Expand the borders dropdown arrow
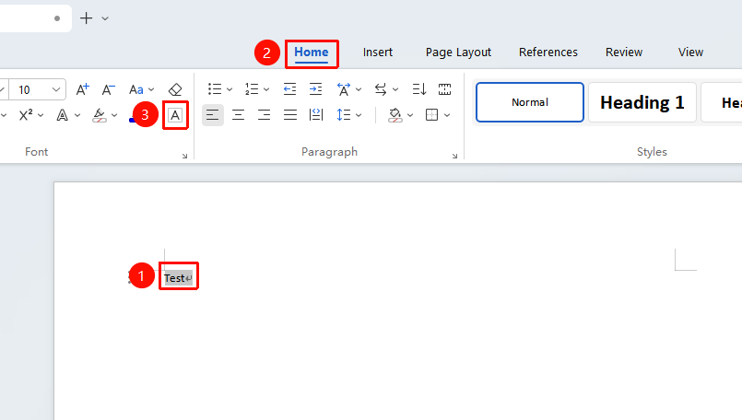The image size is (742, 420). tap(447, 115)
